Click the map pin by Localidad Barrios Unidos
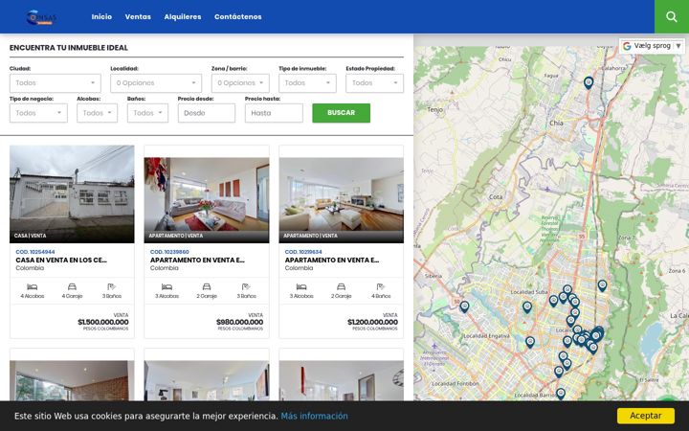The height and width of the screenshot is (431, 689). [560, 394]
